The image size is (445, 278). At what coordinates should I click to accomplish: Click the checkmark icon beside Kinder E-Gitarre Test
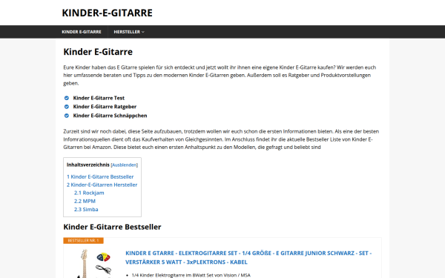point(67,98)
